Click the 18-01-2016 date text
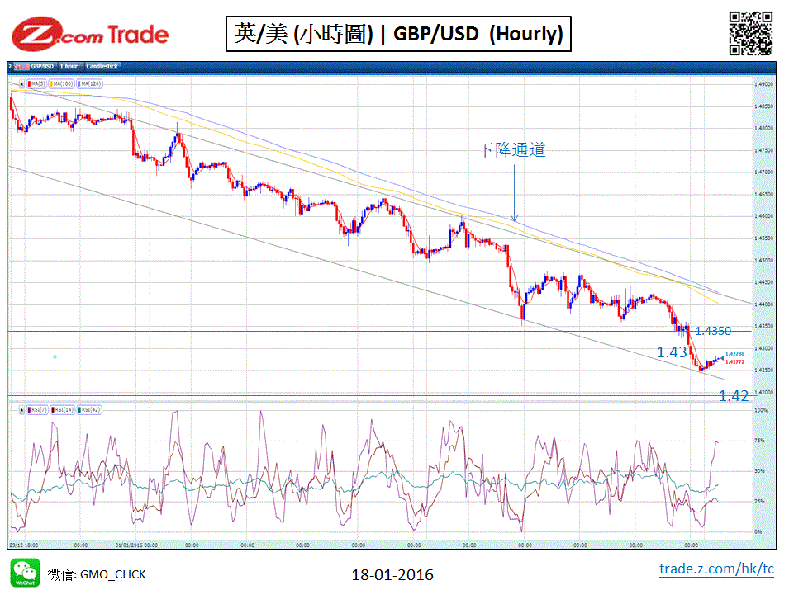 pyautogui.click(x=392, y=574)
